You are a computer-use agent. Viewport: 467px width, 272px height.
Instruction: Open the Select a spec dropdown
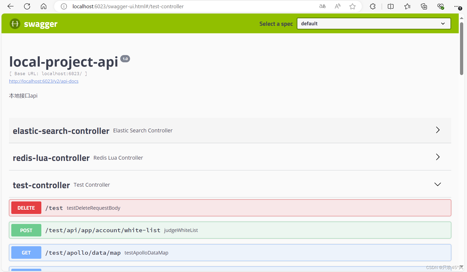pyautogui.click(x=374, y=24)
